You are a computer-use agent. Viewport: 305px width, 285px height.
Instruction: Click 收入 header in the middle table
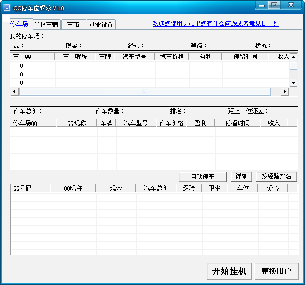point(274,123)
